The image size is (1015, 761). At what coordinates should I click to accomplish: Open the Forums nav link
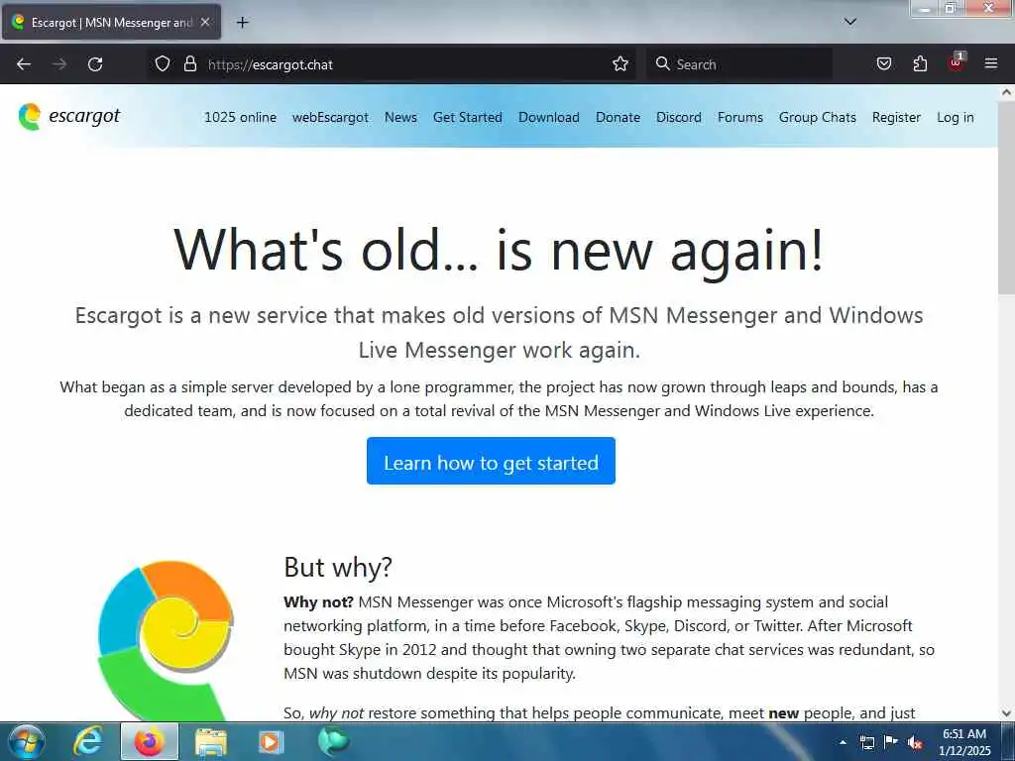(x=739, y=117)
